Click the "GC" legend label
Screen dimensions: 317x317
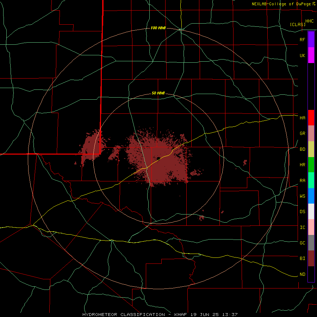tap(302, 243)
